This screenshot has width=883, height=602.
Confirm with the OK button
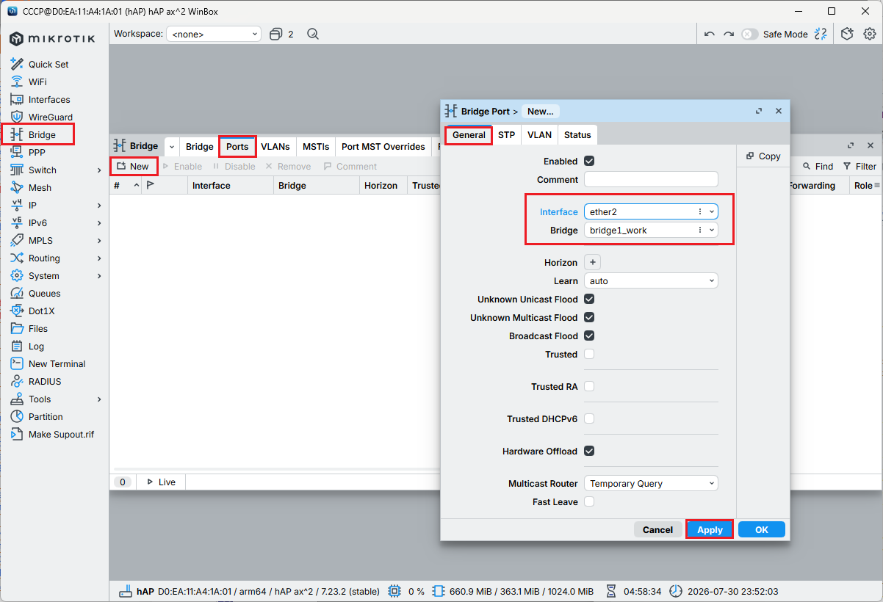coord(762,529)
